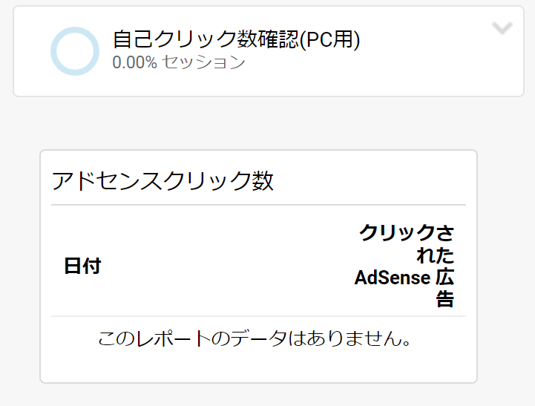Click the 0.00% percentage value
Image resolution: width=535 pixels, height=406 pixels.
[135, 62]
